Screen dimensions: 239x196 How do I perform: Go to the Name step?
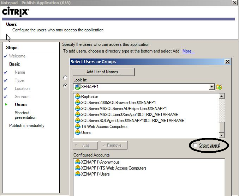click(x=20, y=72)
